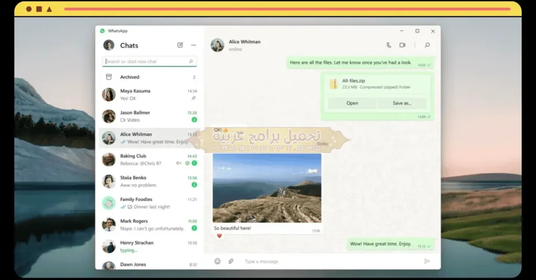Click the Chats heading
The image size is (536, 280).
point(129,45)
